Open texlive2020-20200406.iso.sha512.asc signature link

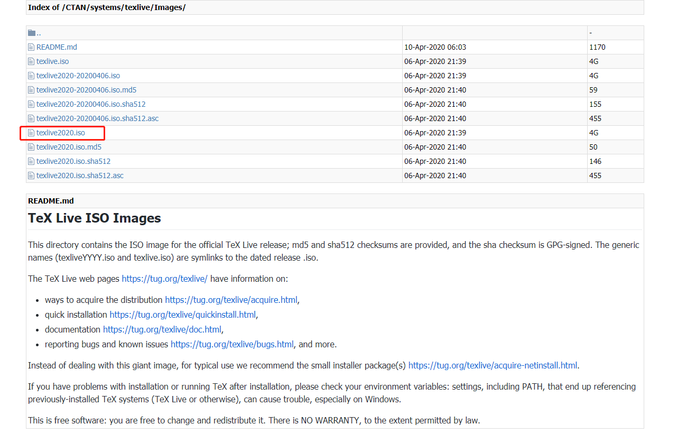click(97, 118)
